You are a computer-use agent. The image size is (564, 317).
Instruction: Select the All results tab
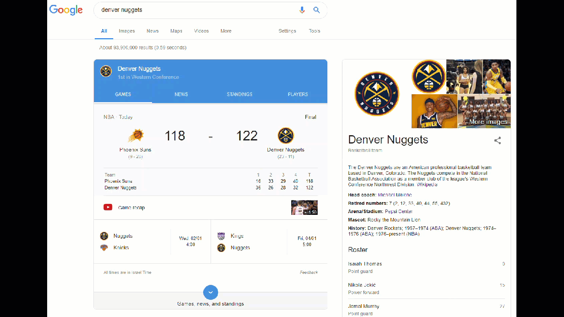[x=104, y=31]
